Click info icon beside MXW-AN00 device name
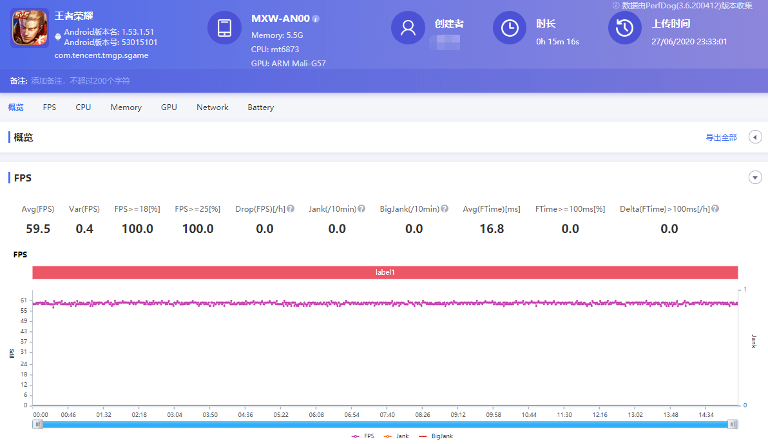Screen dimensions: 768x444 316,19
